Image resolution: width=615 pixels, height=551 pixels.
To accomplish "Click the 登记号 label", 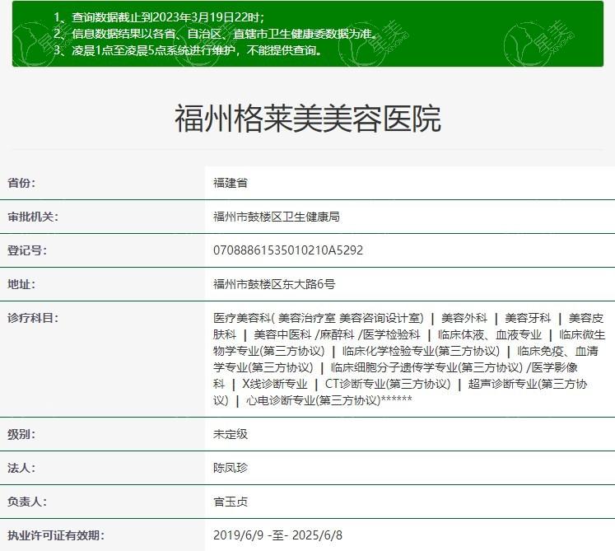I will pos(27,250).
